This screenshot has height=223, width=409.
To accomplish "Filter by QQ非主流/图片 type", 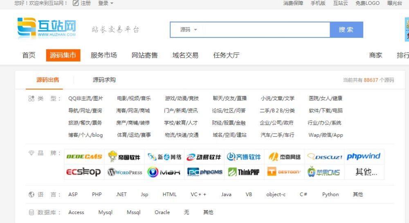I will tap(85, 99).
